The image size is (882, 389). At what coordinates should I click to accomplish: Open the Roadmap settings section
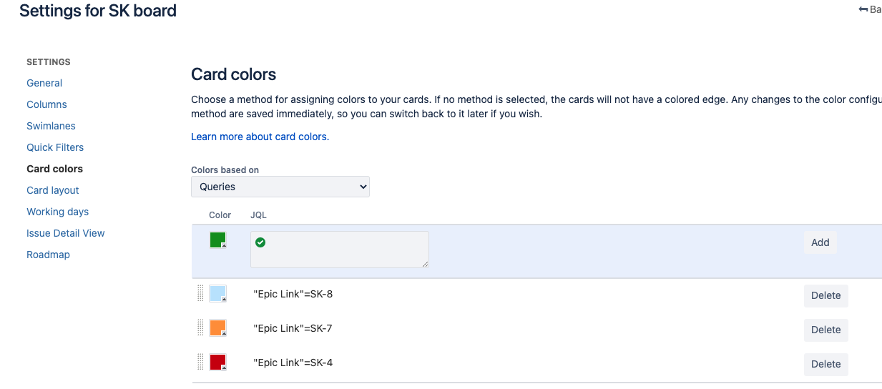click(48, 255)
